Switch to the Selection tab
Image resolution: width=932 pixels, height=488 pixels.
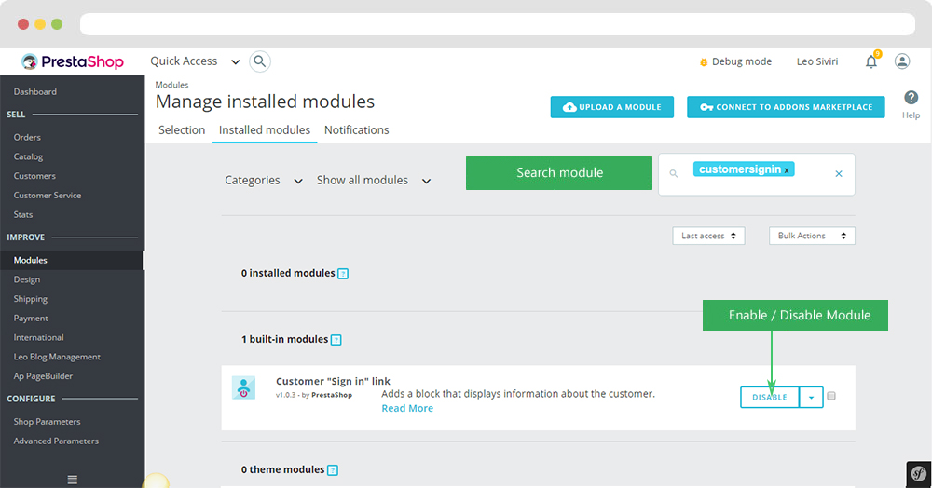click(x=182, y=130)
